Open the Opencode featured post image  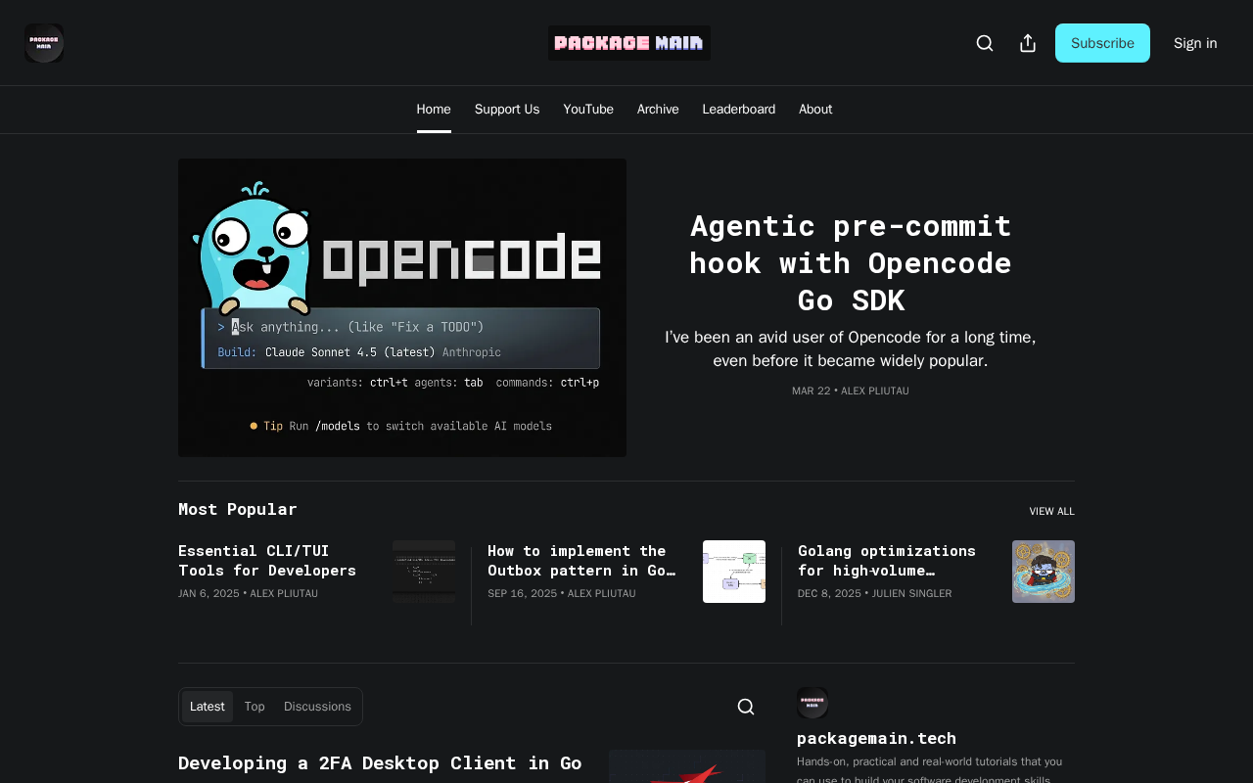point(402,307)
